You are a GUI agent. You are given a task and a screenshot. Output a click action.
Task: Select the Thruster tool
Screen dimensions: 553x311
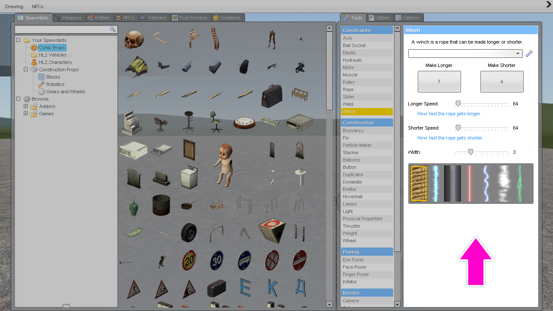coord(367,226)
